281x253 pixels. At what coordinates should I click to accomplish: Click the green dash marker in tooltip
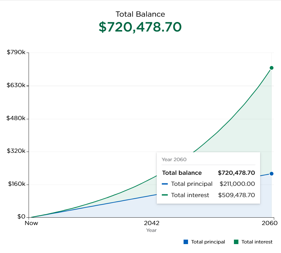pyautogui.click(x=165, y=195)
